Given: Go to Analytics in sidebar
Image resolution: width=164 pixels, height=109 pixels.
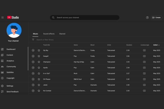Looking at the screenshot, I should [10, 61].
